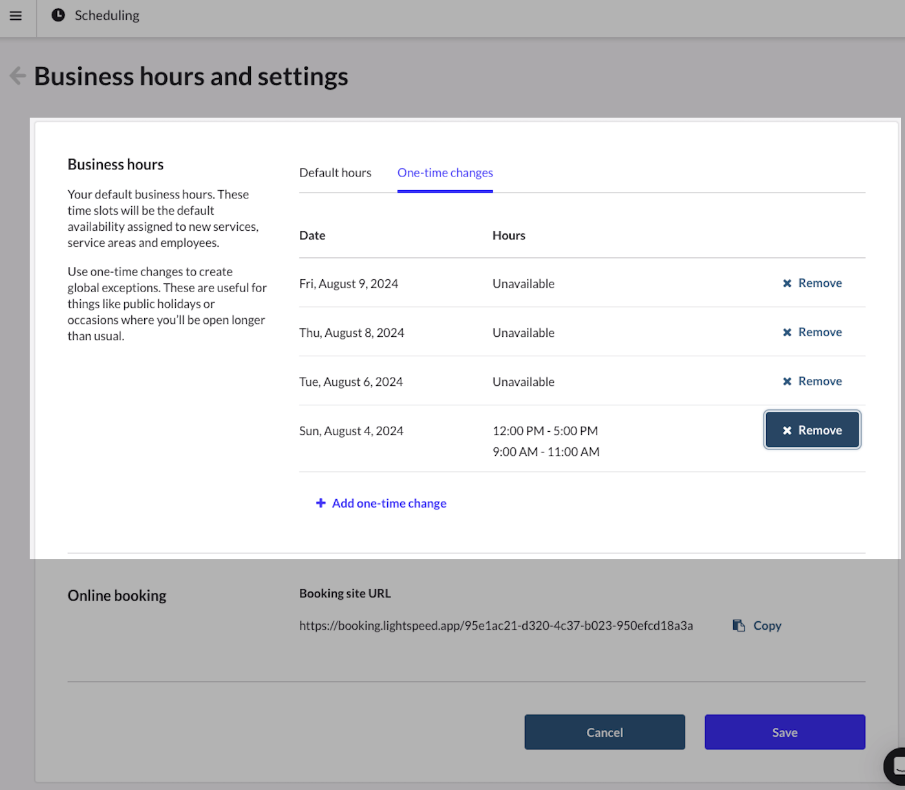Click the X icon on the August 9 row

(x=787, y=283)
